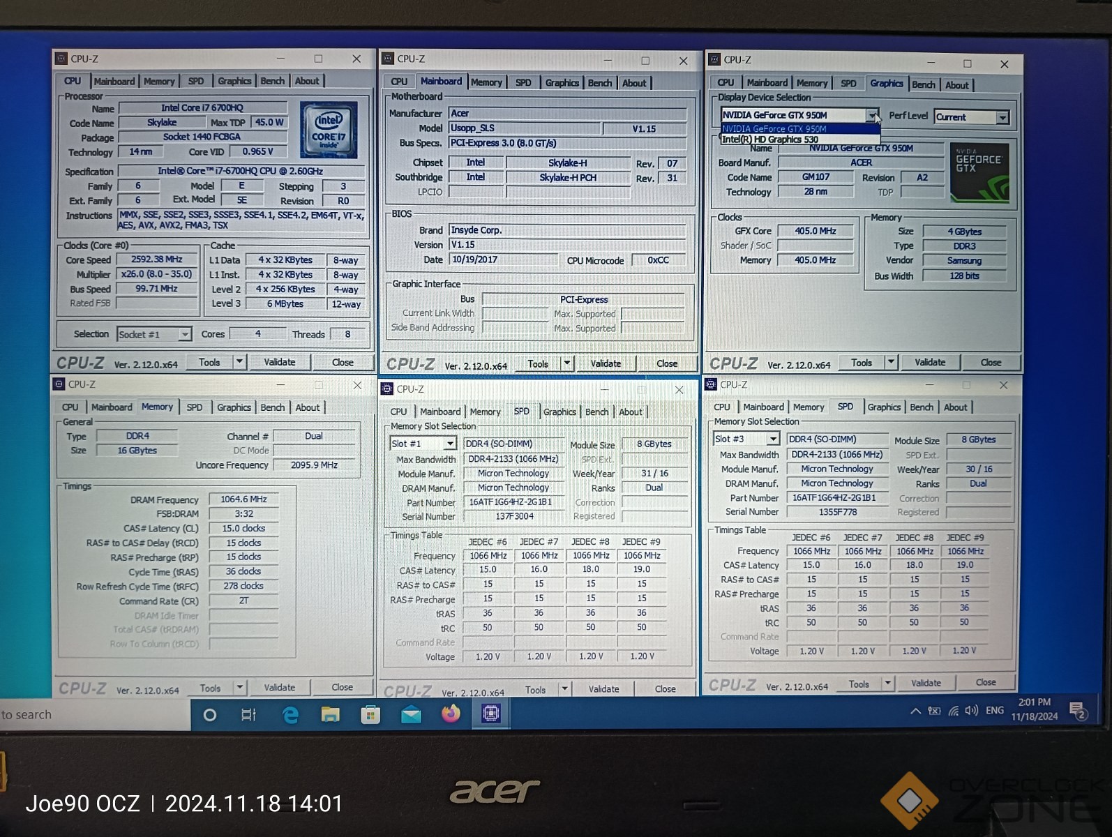
Task: Open Mail app from taskbar
Action: coord(411,715)
